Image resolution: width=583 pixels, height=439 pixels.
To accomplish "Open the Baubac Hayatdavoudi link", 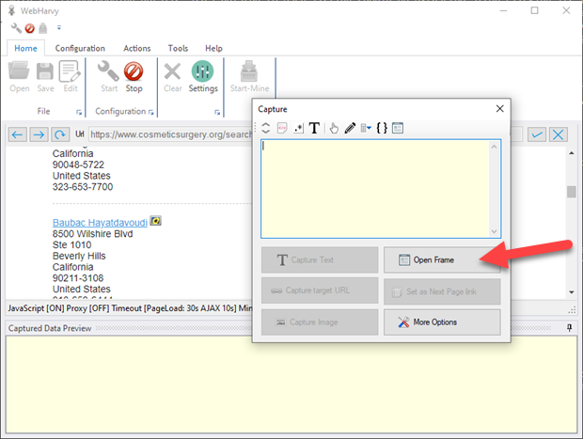I will point(100,222).
